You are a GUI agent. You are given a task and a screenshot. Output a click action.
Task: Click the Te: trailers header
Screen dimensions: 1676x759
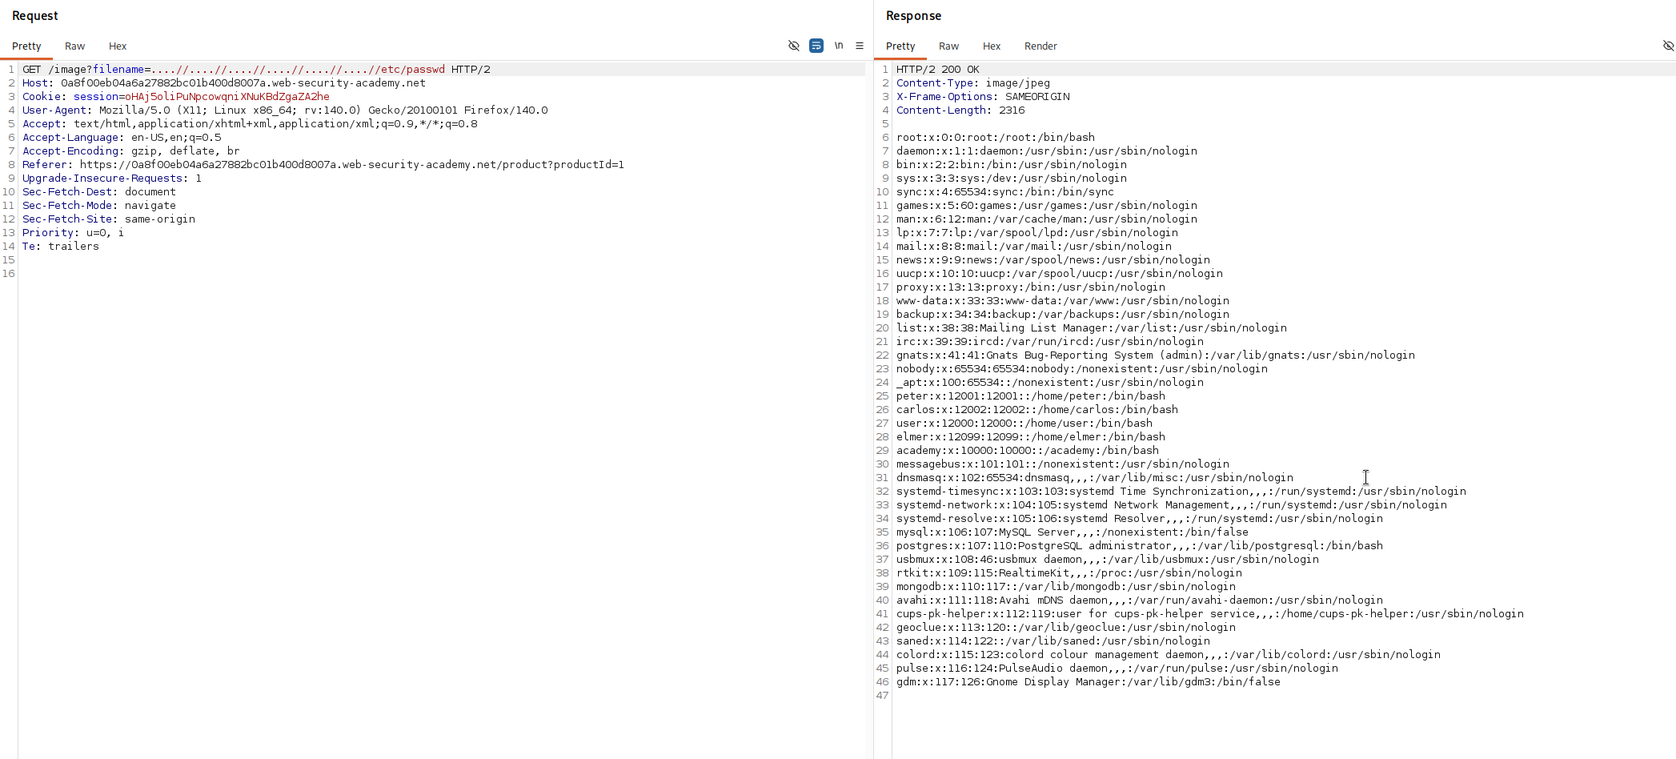[x=61, y=247]
